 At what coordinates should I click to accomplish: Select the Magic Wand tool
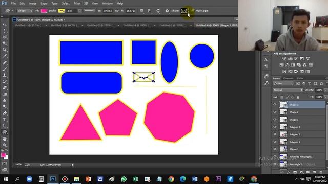(x=5, y=43)
